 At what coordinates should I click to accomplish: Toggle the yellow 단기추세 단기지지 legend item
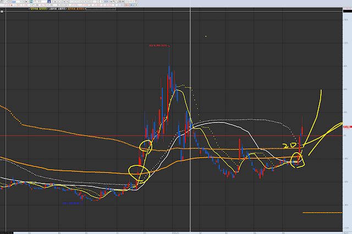(38, 9)
